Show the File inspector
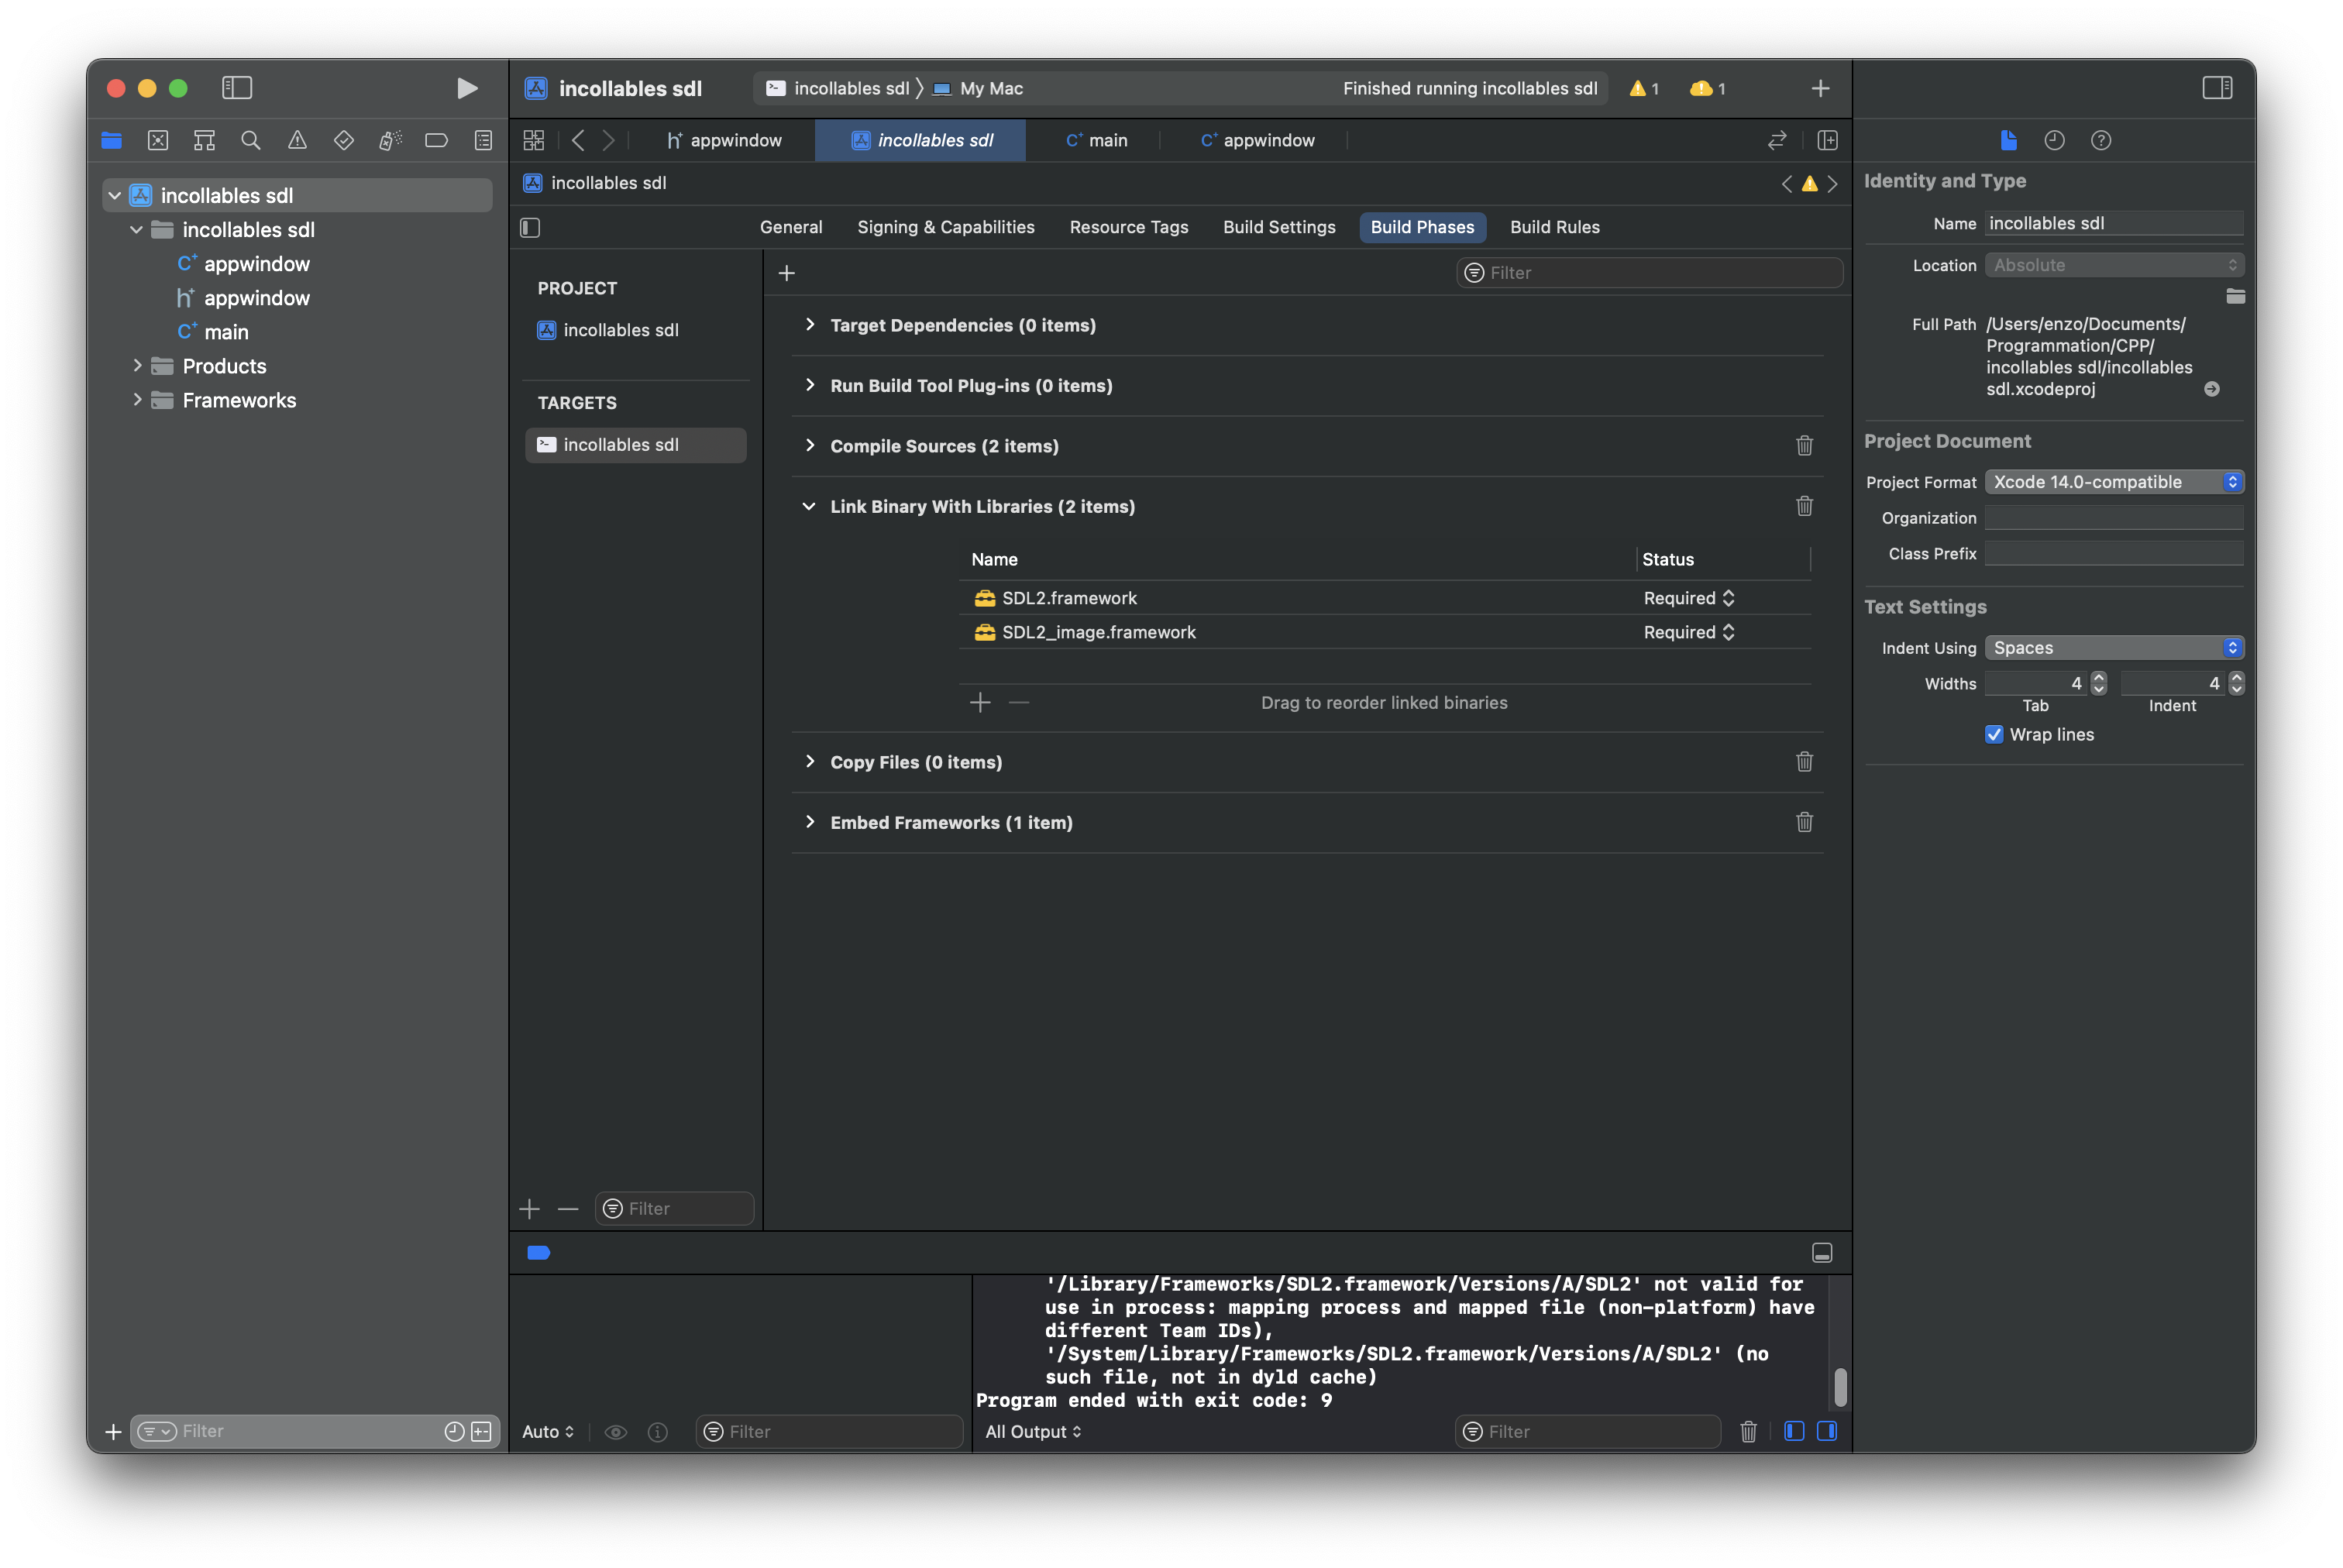This screenshot has width=2343, height=1568. click(x=2008, y=140)
